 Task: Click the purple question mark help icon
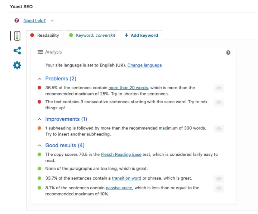[16, 21]
